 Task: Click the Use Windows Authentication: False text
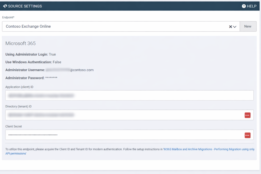[33, 62]
